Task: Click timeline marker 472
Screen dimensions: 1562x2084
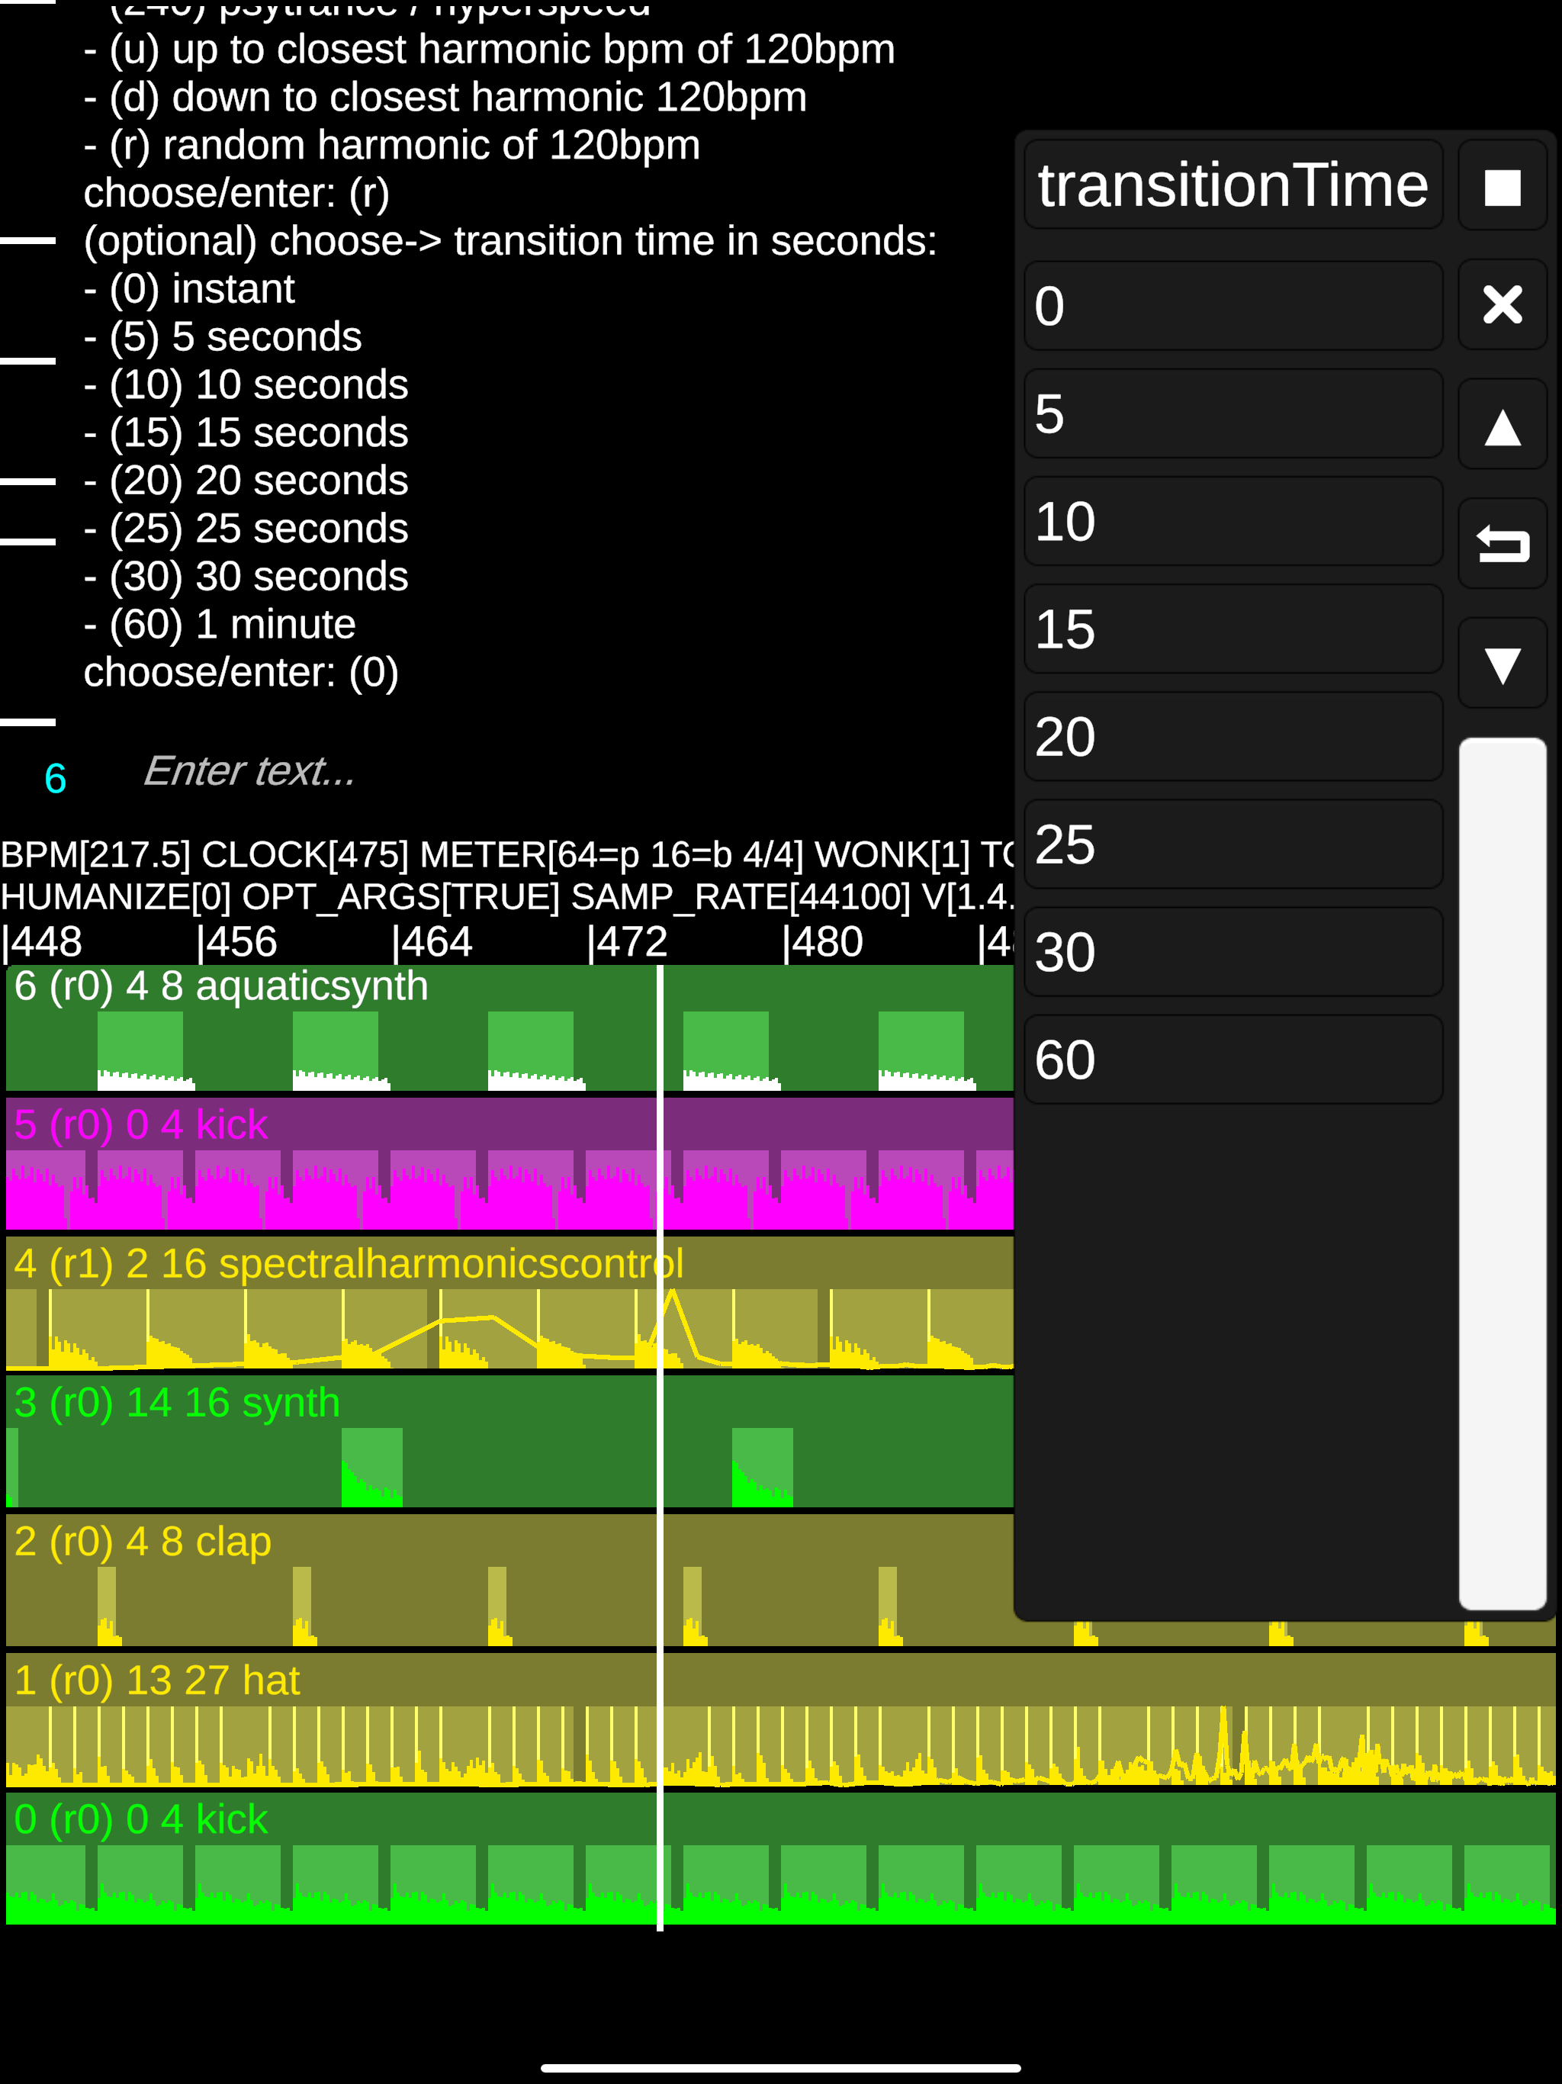Action: tap(628, 942)
